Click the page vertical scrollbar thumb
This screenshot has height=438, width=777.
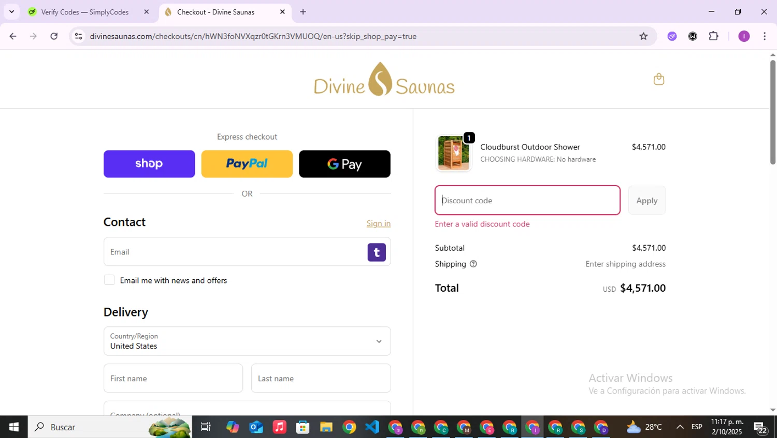point(772,112)
